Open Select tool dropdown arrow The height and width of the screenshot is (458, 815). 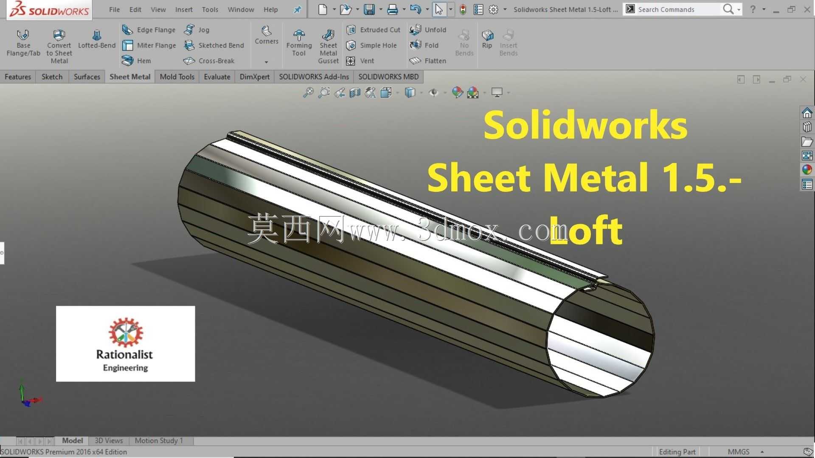coord(450,9)
